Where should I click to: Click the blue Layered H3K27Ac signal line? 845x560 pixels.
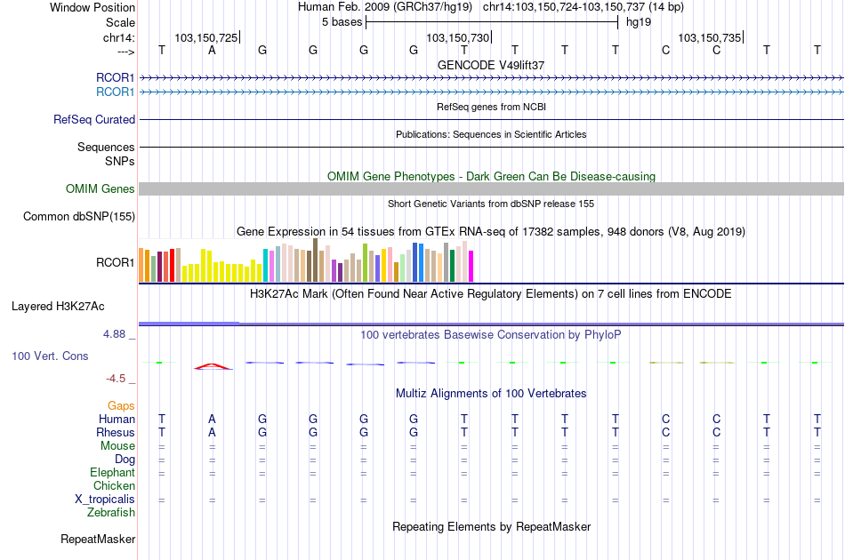tap(491, 324)
